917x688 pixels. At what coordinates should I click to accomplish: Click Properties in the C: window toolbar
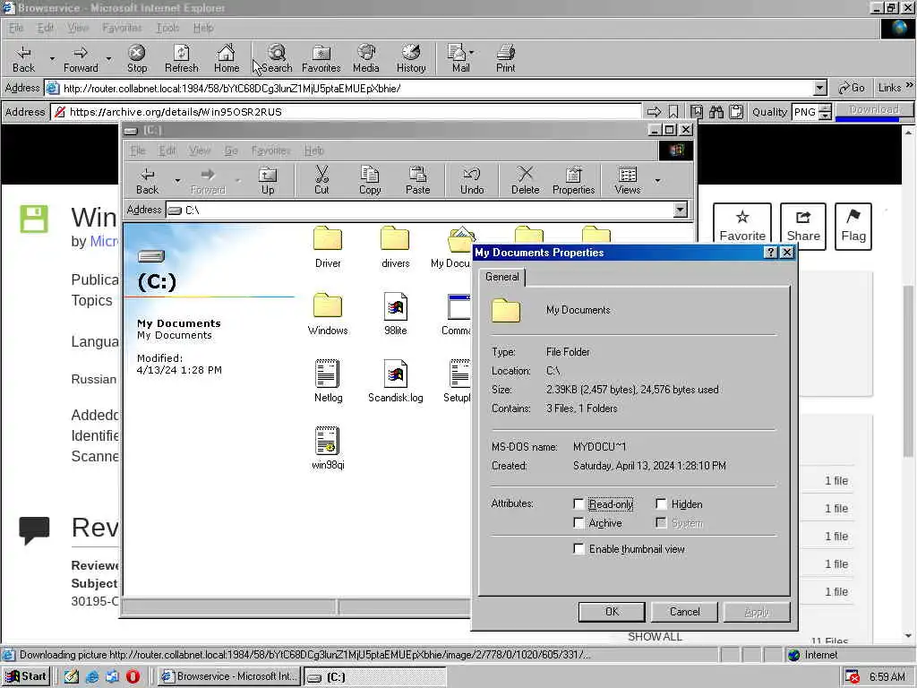(x=573, y=180)
